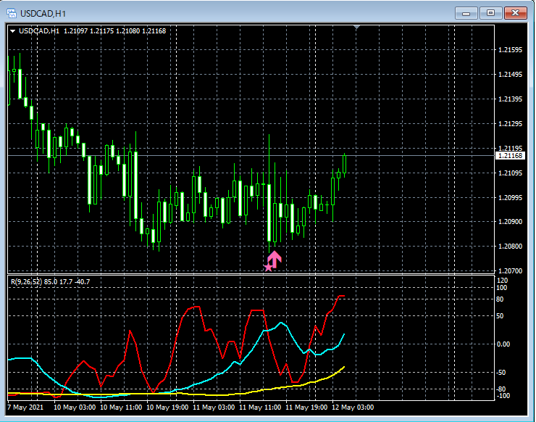Click price scale value 1.20900
The height and width of the screenshot is (422, 536).
coord(510,222)
